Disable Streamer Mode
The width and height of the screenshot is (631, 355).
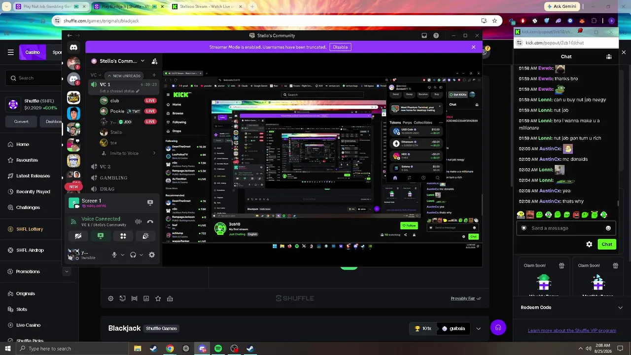click(x=340, y=47)
